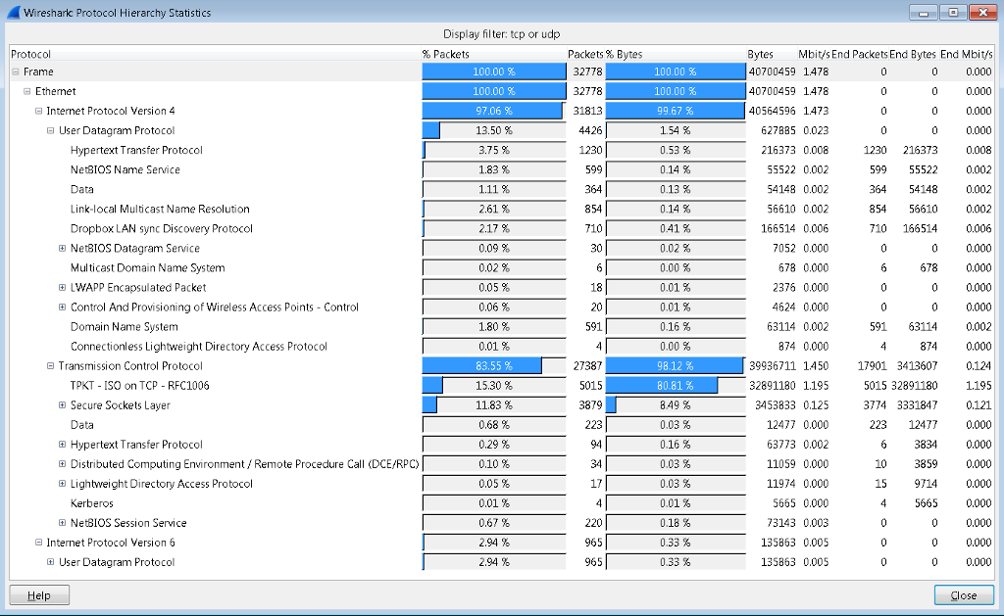Select the Internet Protocol Version 4 row
Viewport: 1004px width, 616px height.
tap(502, 111)
